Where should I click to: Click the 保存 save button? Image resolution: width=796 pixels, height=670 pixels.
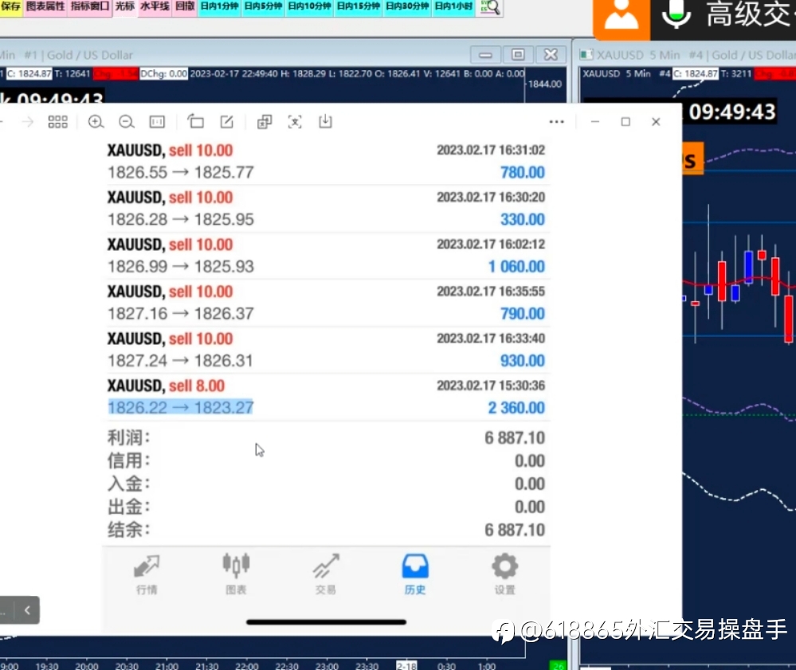pos(10,6)
